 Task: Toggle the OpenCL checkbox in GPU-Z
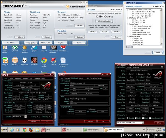[128, 118]
